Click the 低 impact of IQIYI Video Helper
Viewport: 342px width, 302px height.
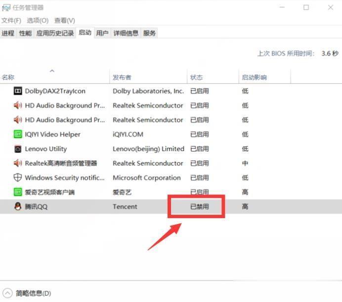[x=245, y=134]
